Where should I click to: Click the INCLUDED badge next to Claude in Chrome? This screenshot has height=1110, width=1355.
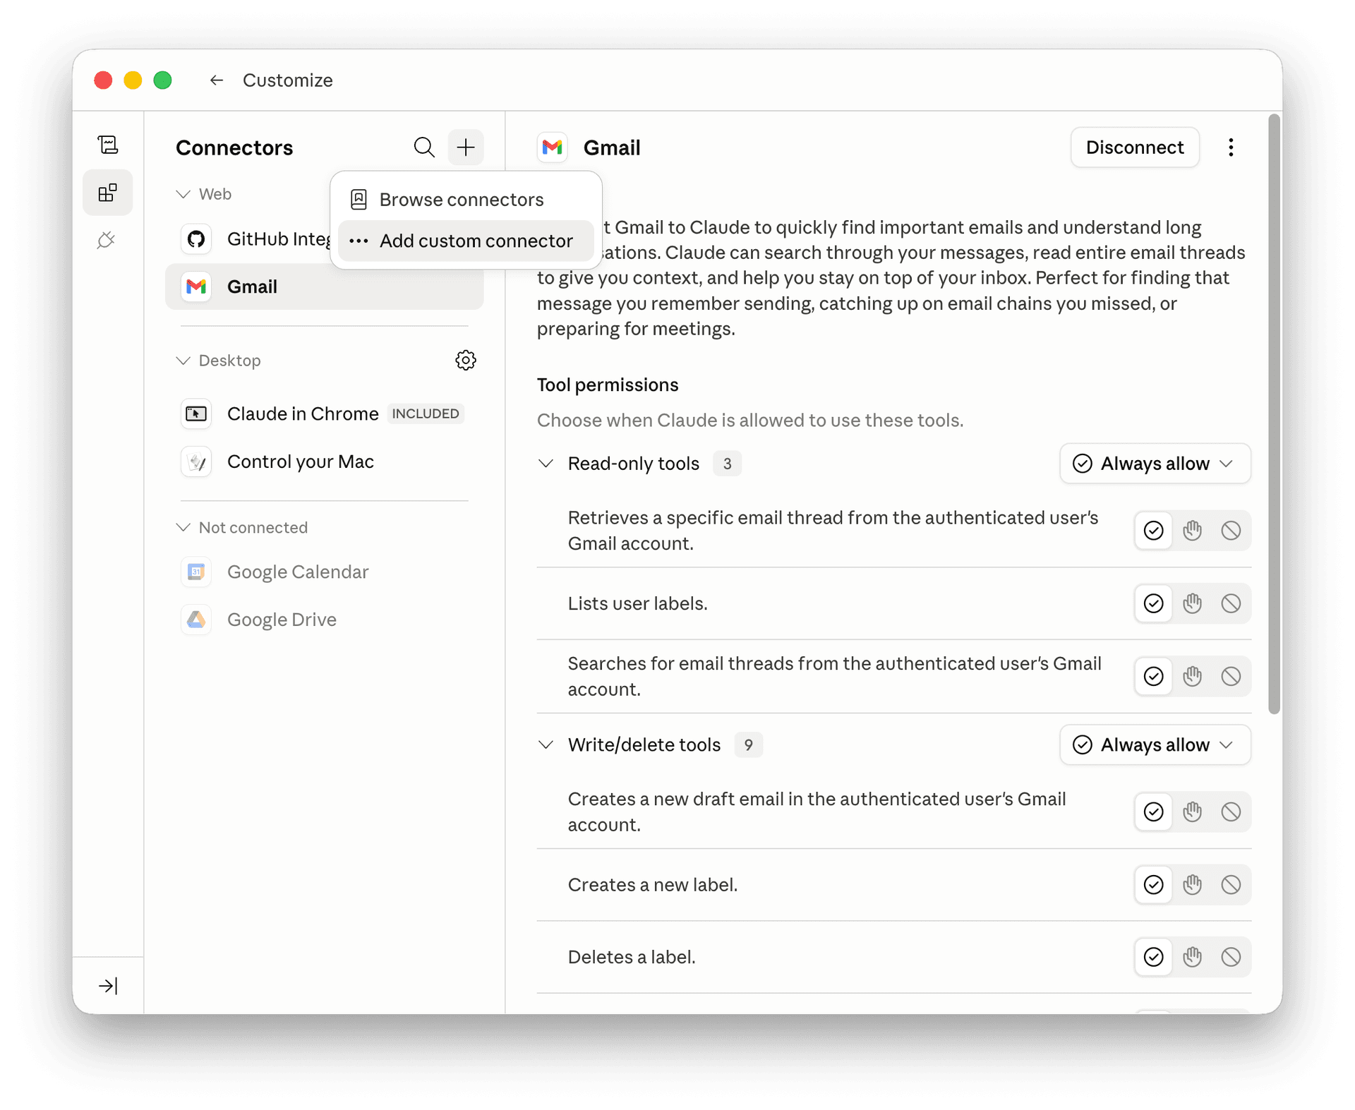(x=426, y=414)
